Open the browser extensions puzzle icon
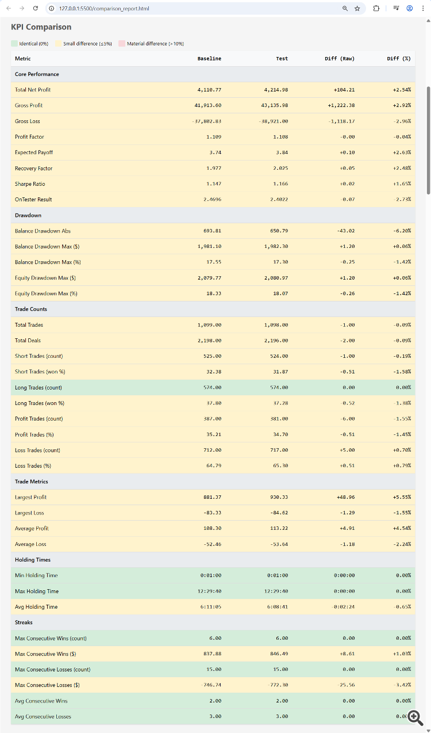This screenshot has height=733, width=431. 376,9
